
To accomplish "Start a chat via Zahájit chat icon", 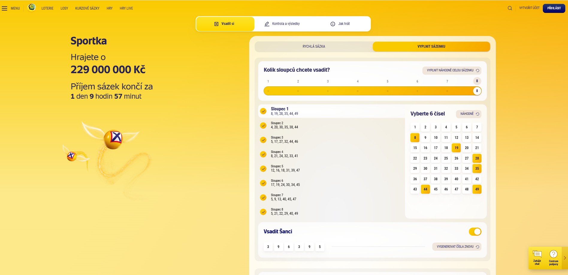I will 537,258.
